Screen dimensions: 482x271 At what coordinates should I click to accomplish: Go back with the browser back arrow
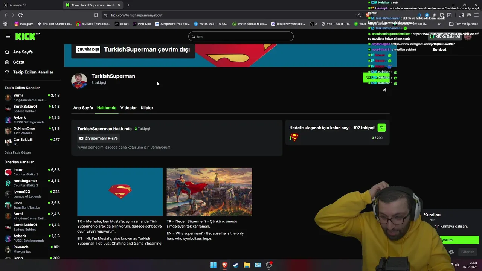click(5, 15)
